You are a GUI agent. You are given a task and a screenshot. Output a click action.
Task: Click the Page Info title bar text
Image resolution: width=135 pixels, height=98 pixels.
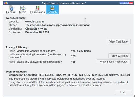(64, 3)
